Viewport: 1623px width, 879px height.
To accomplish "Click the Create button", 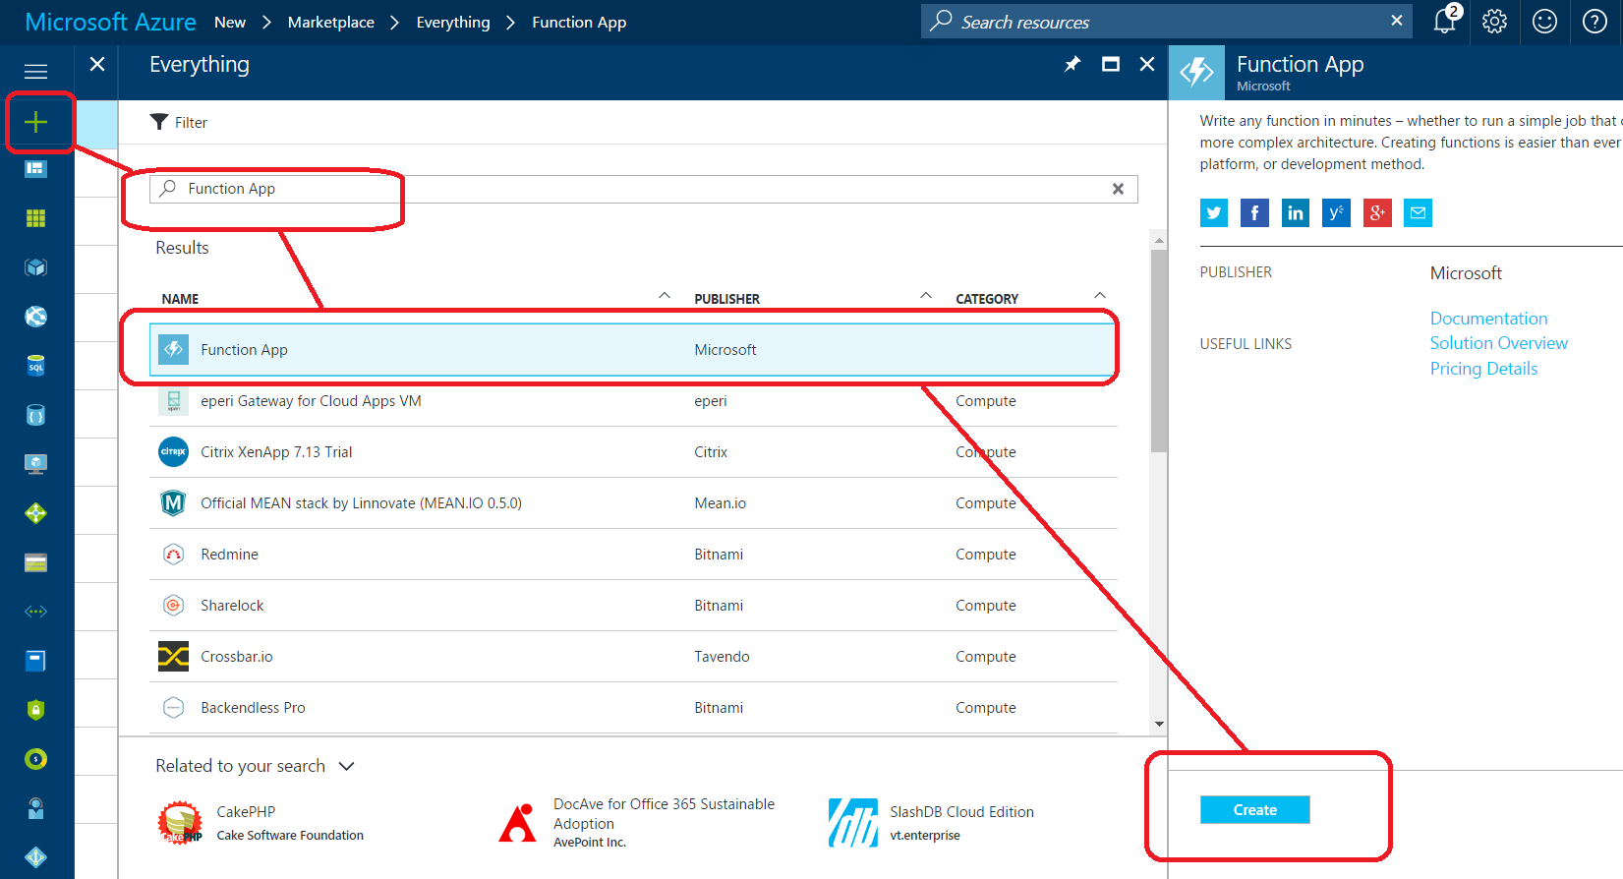I will pos(1255,809).
